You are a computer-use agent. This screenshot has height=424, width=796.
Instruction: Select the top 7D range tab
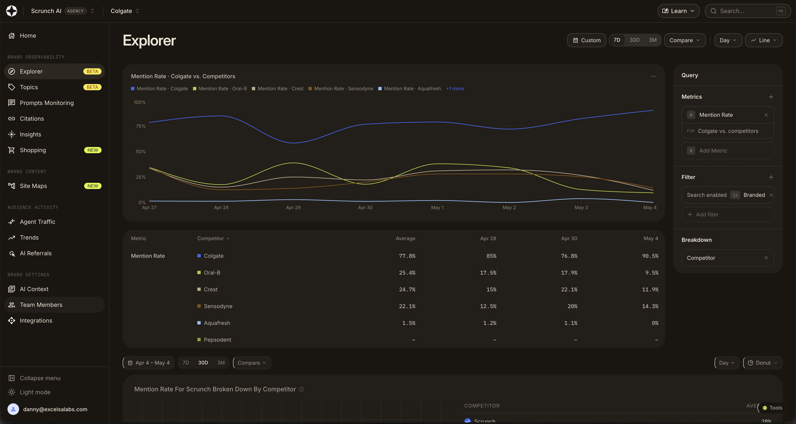[617, 40]
